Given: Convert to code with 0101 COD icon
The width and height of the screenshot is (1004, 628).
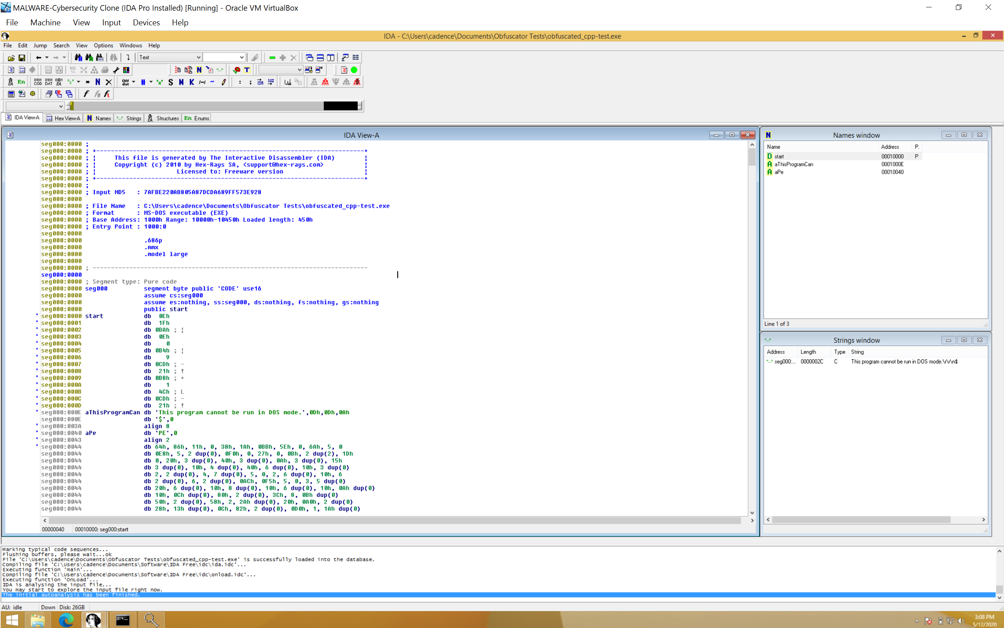Looking at the screenshot, I should (38, 82).
